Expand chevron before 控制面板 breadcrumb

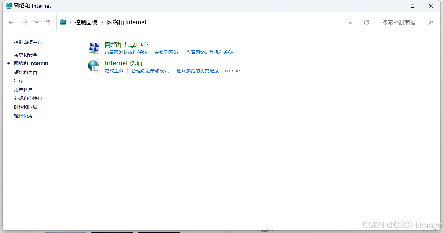(x=70, y=22)
